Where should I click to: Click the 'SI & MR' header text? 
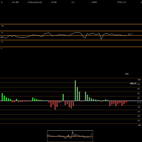point(15,2)
